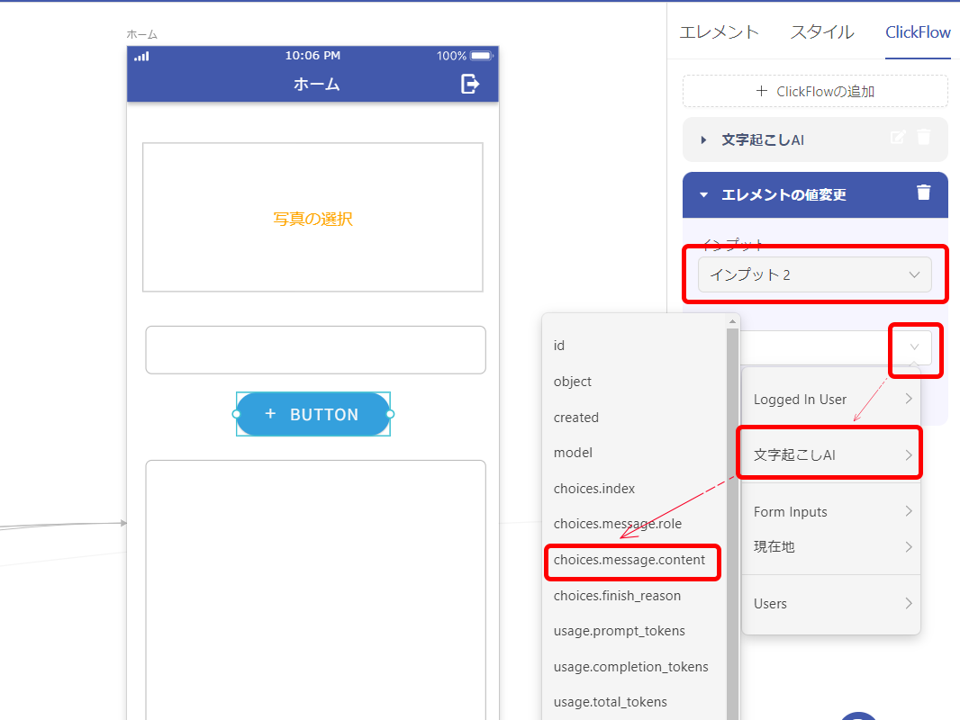Select the usage.total_tokens field option
This screenshot has height=720, width=960.
click(634, 702)
